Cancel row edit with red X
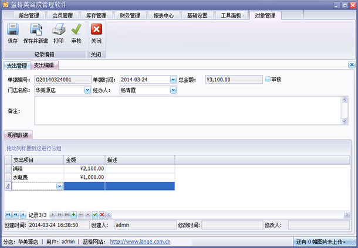This screenshot has height=248, width=358. (x=102, y=215)
